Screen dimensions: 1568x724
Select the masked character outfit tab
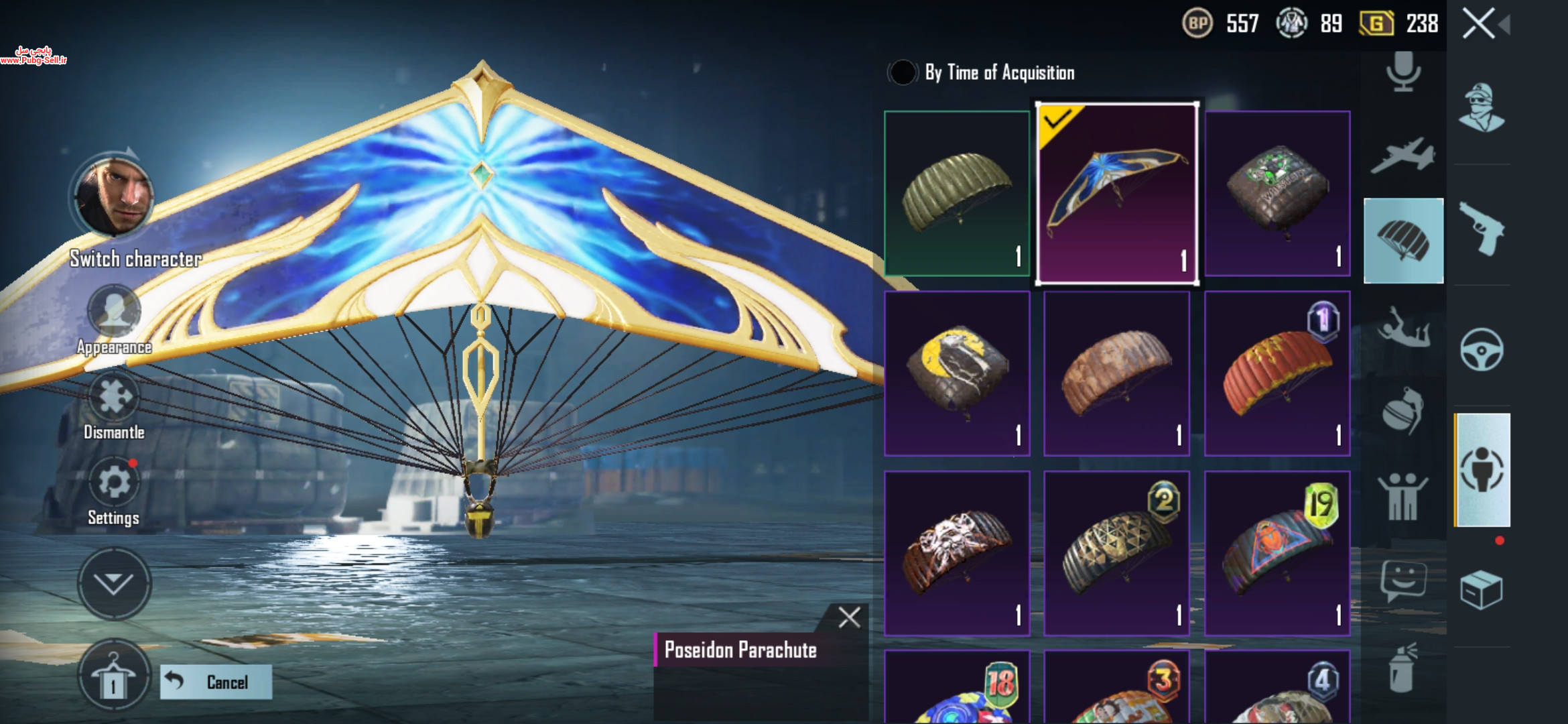click(1482, 108)
